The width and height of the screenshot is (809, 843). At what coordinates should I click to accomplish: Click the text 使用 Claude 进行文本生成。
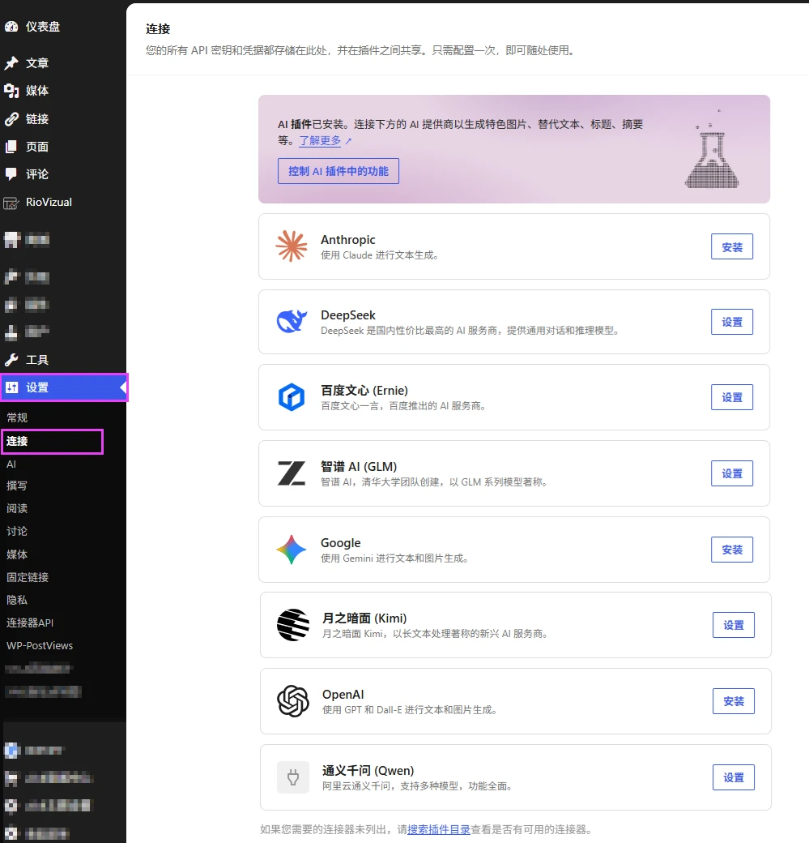pos(380,255)
